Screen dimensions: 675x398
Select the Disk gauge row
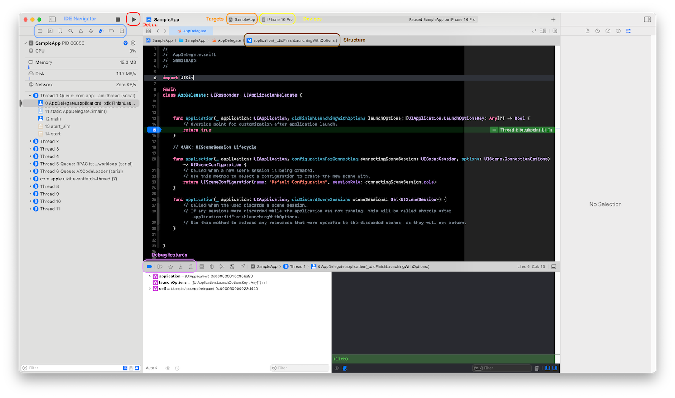click(x=82, y=73)
